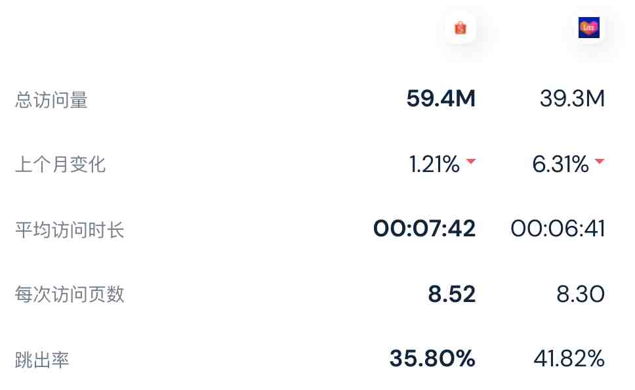Click the 8.30 pages per visit value
Viewport: 635px width, 390px height.
click(581, 294)
